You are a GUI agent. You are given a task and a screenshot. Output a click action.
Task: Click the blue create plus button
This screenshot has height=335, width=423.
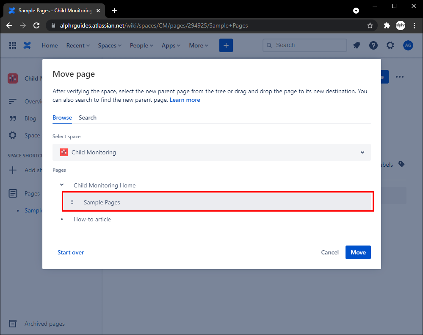[226, 45]
